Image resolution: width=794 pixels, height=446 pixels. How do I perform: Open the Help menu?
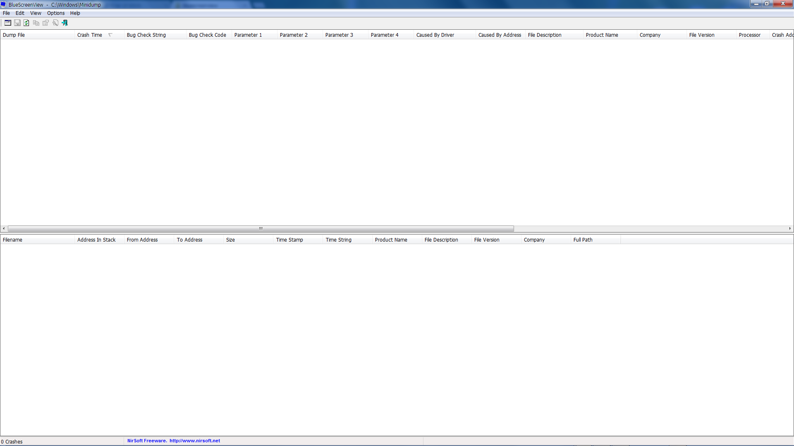point(75,13)
